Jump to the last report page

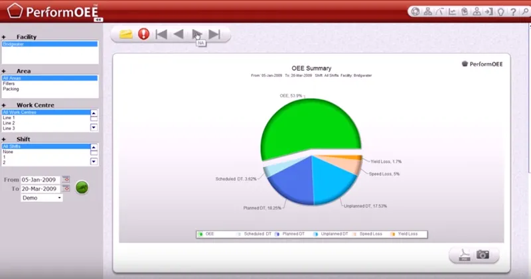pos(214,34)
